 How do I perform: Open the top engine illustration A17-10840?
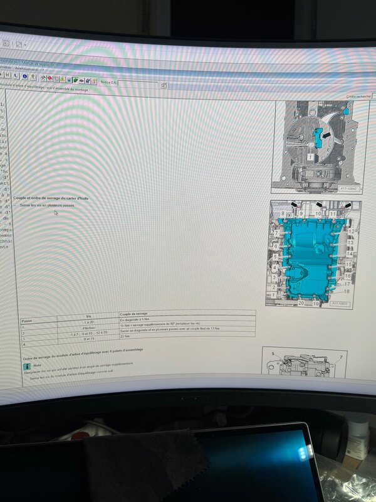[310, 146]
